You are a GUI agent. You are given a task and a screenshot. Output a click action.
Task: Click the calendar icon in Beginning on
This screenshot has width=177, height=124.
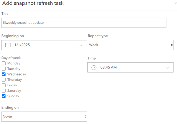8,45
